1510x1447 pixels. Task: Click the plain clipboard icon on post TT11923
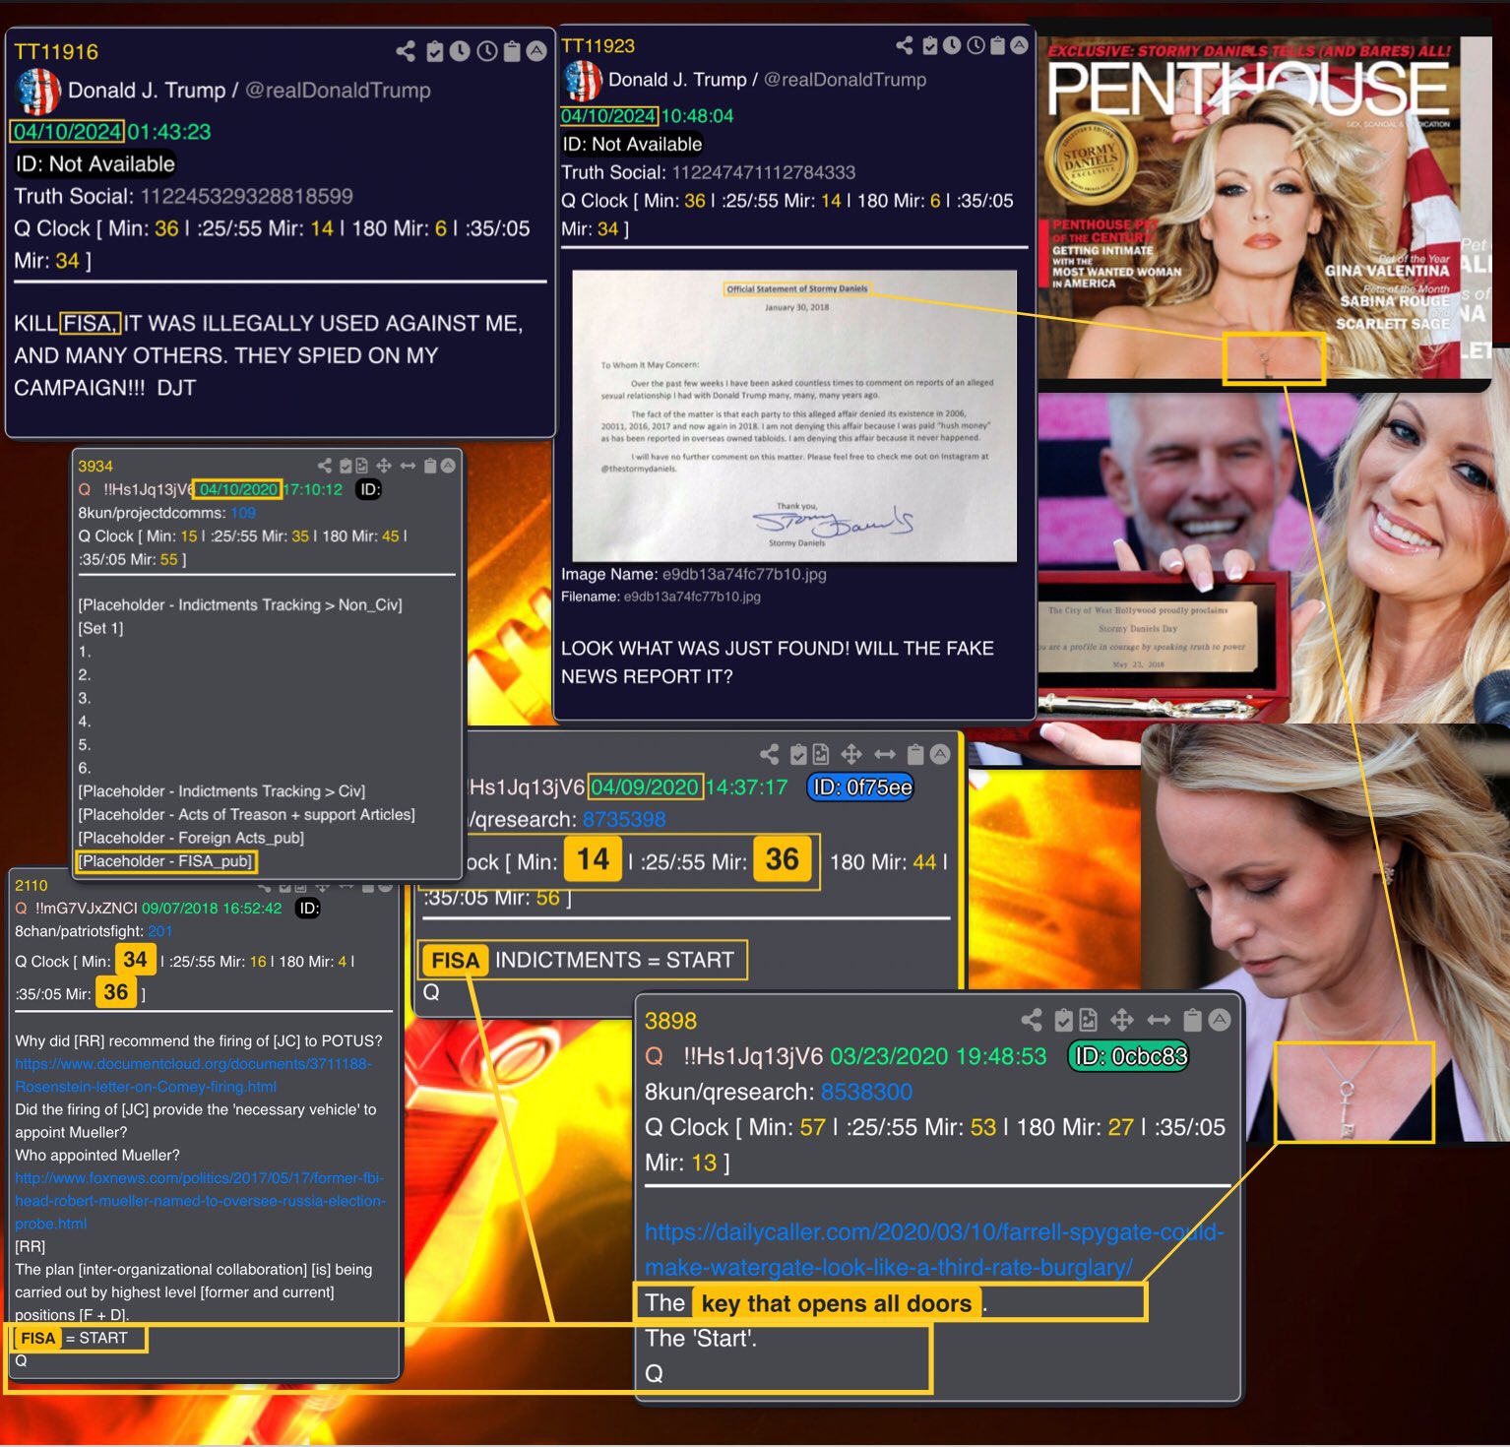998,45
